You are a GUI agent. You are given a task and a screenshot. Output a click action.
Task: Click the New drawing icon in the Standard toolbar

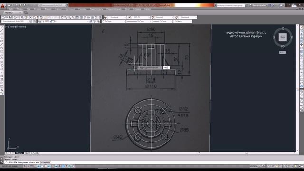[x=3, y=17]
